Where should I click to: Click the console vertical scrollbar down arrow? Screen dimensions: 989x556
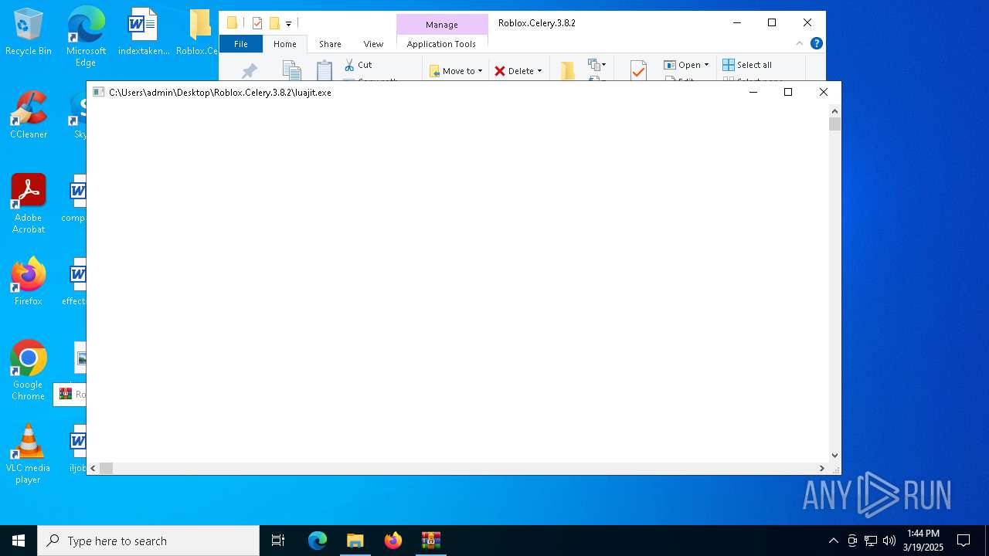834,456
